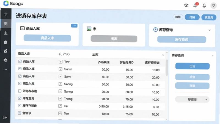Toggle the minus checkbox above Tramg
This screenshot has width=220, height=124.
60,91
